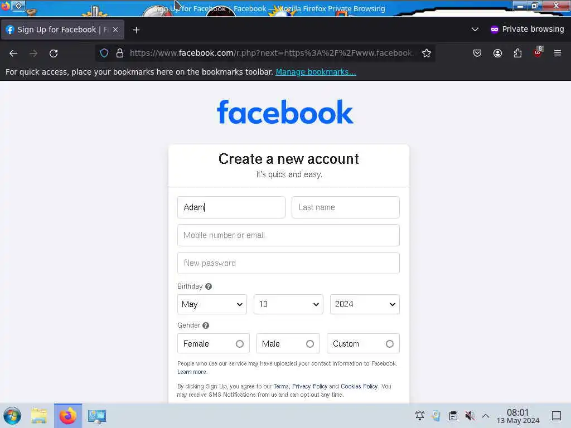View site security padlock info

coord(120,53)
